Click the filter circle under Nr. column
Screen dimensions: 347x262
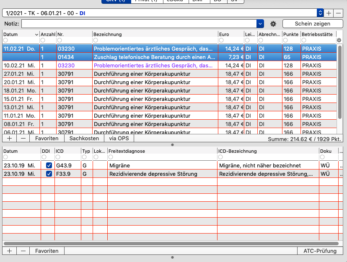click(x=60, y=40)
